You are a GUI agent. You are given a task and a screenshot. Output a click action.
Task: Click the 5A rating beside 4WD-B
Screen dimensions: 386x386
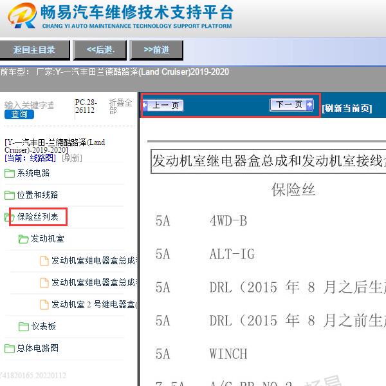coord(163,221)
